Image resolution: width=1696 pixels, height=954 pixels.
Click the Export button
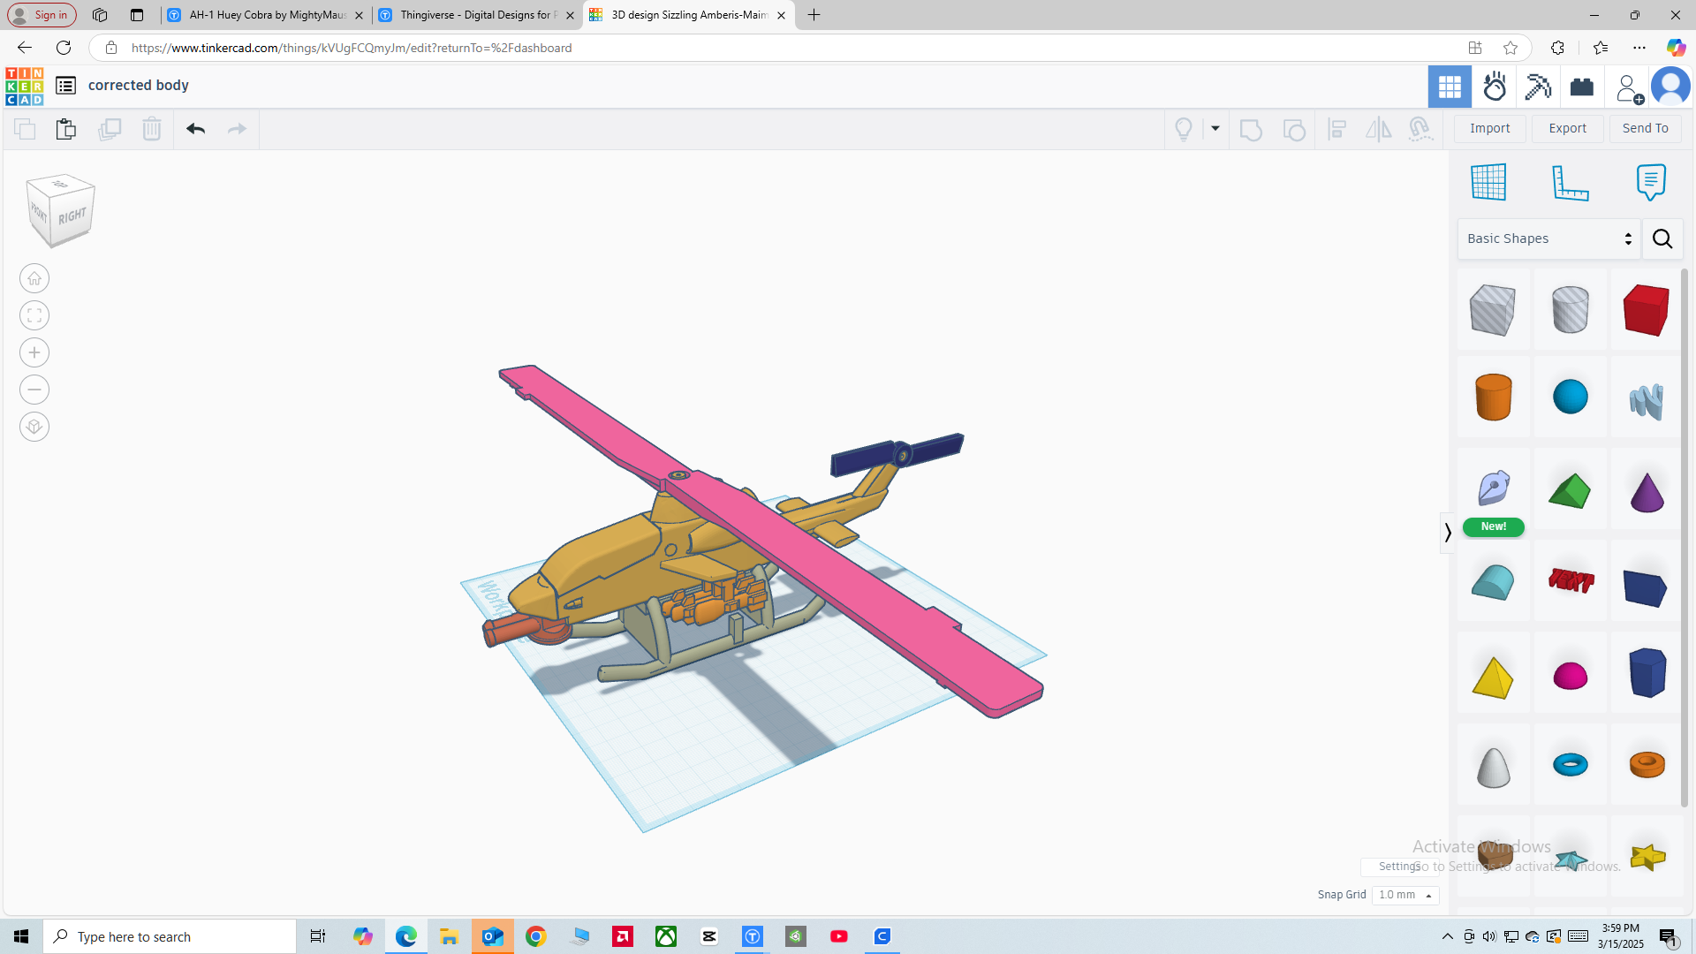point(1568,128)
